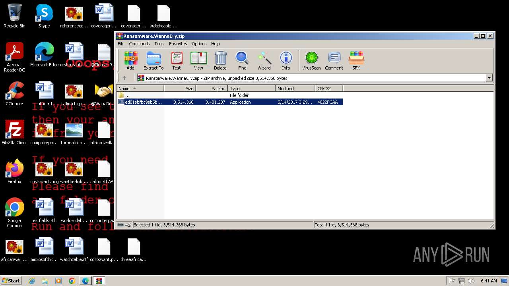Click the packed size 3,481,287
The image size is (509, 286).
click(x=215, y=102)
